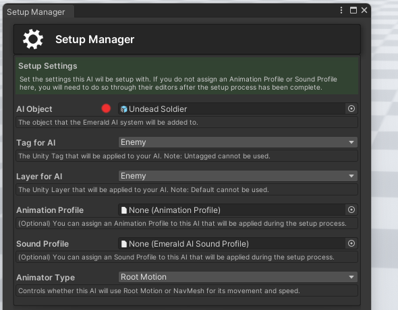Click the None (Emerald AI Sound Profile) field
The image size is (398, 310).
232,243
